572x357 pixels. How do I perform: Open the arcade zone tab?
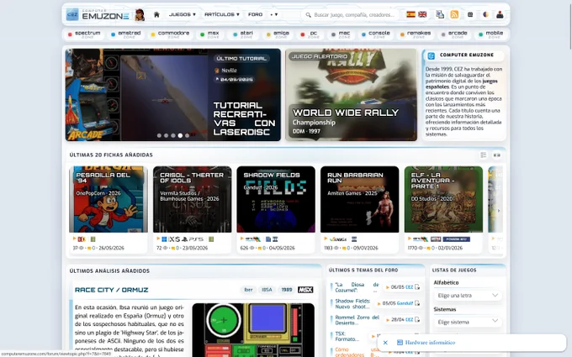(454, 34)
